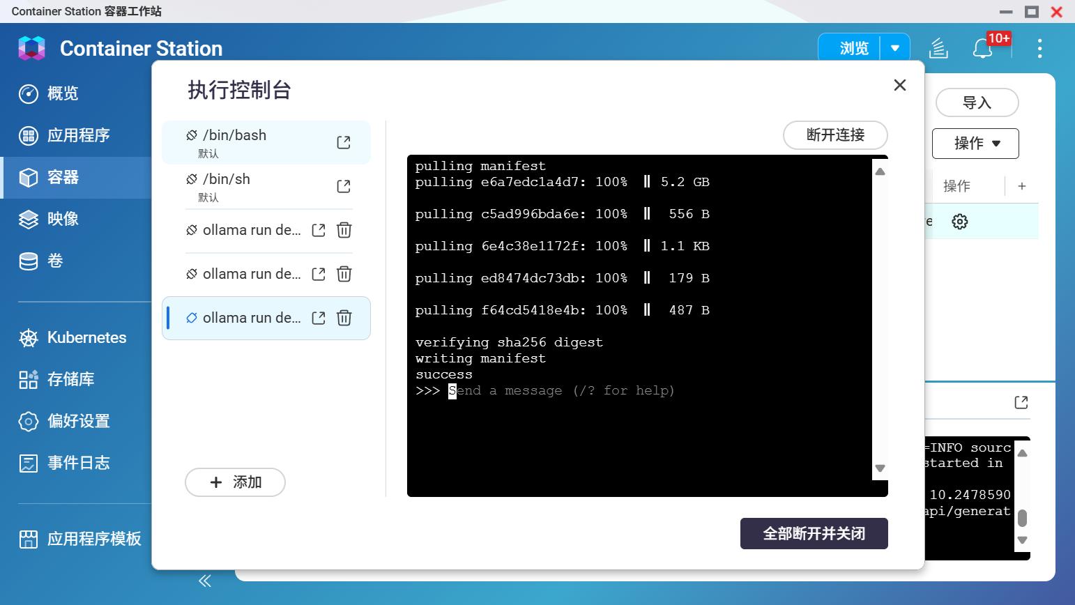Screen dimensions: 1075x605
Task: Click the container settings gear icon
Action: [x=960, y=222]
